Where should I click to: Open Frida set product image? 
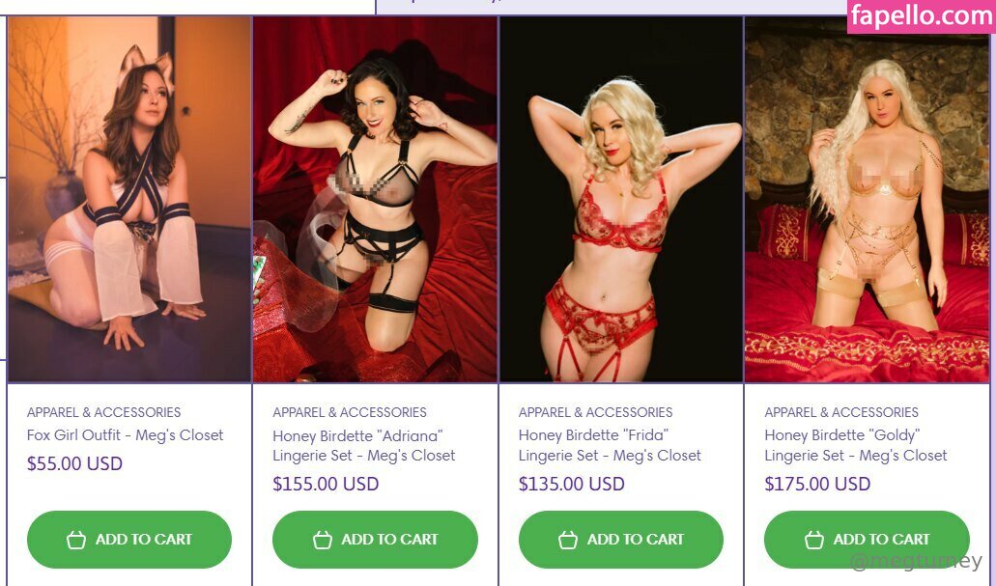tap(621, 199)
